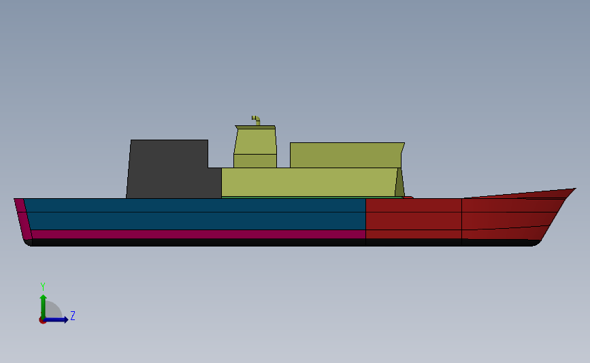This screenshot has width=590, height=363.
Task: Click the blue Z axis arrow of the triad
Action: [x=56, y=320]
